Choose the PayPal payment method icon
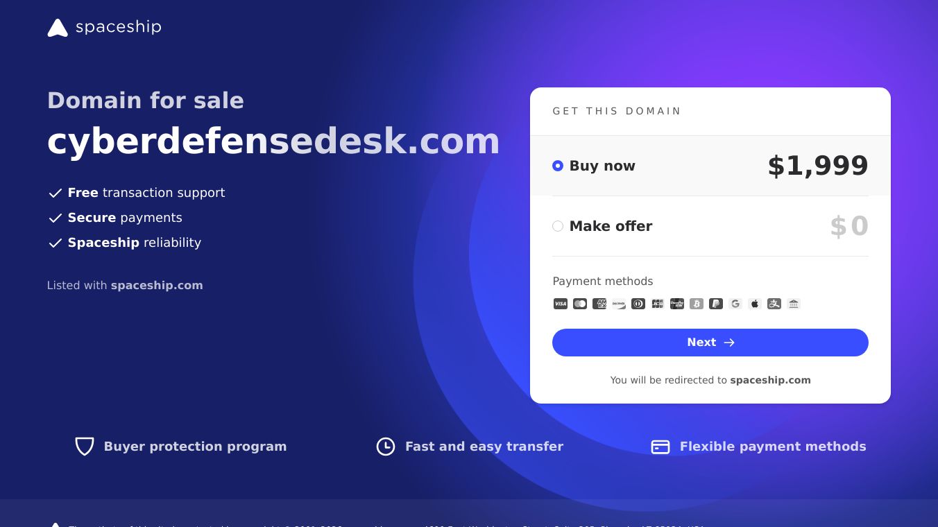938x527 pixels. tap(716, 304)
